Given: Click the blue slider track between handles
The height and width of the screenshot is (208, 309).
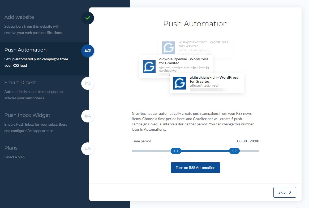Looking at the screenshot, I should [x=205, y=151].
